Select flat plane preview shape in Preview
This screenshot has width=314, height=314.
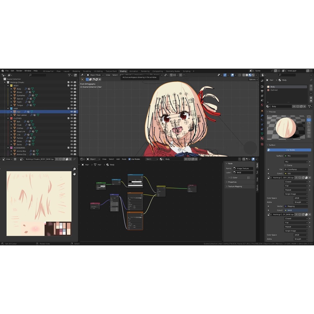pyautogui.click(x=309, y=117)
